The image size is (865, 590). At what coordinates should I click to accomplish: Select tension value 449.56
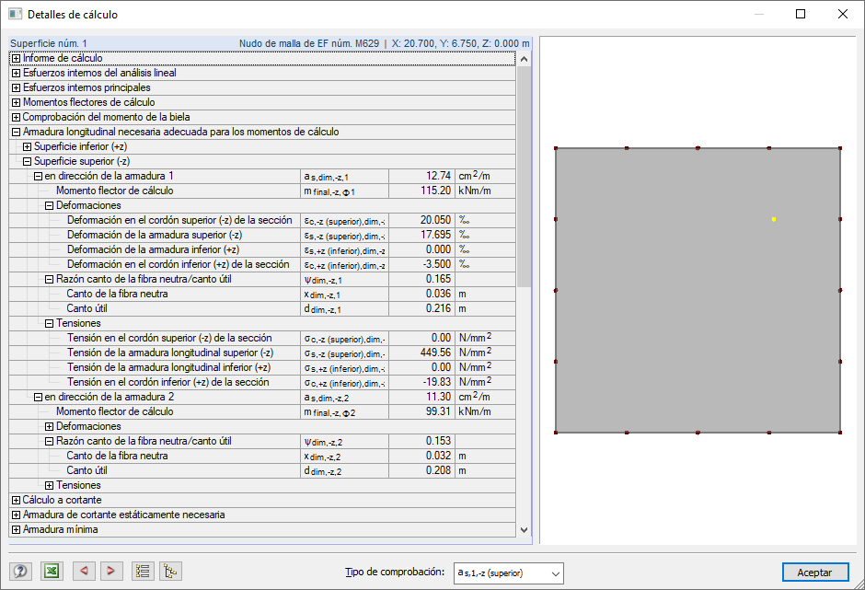click(421, 353)
